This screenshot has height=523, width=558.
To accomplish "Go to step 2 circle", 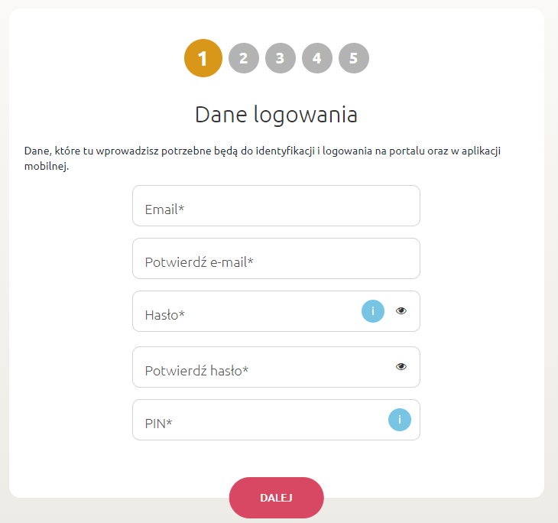I will click(x=243, y=58).
